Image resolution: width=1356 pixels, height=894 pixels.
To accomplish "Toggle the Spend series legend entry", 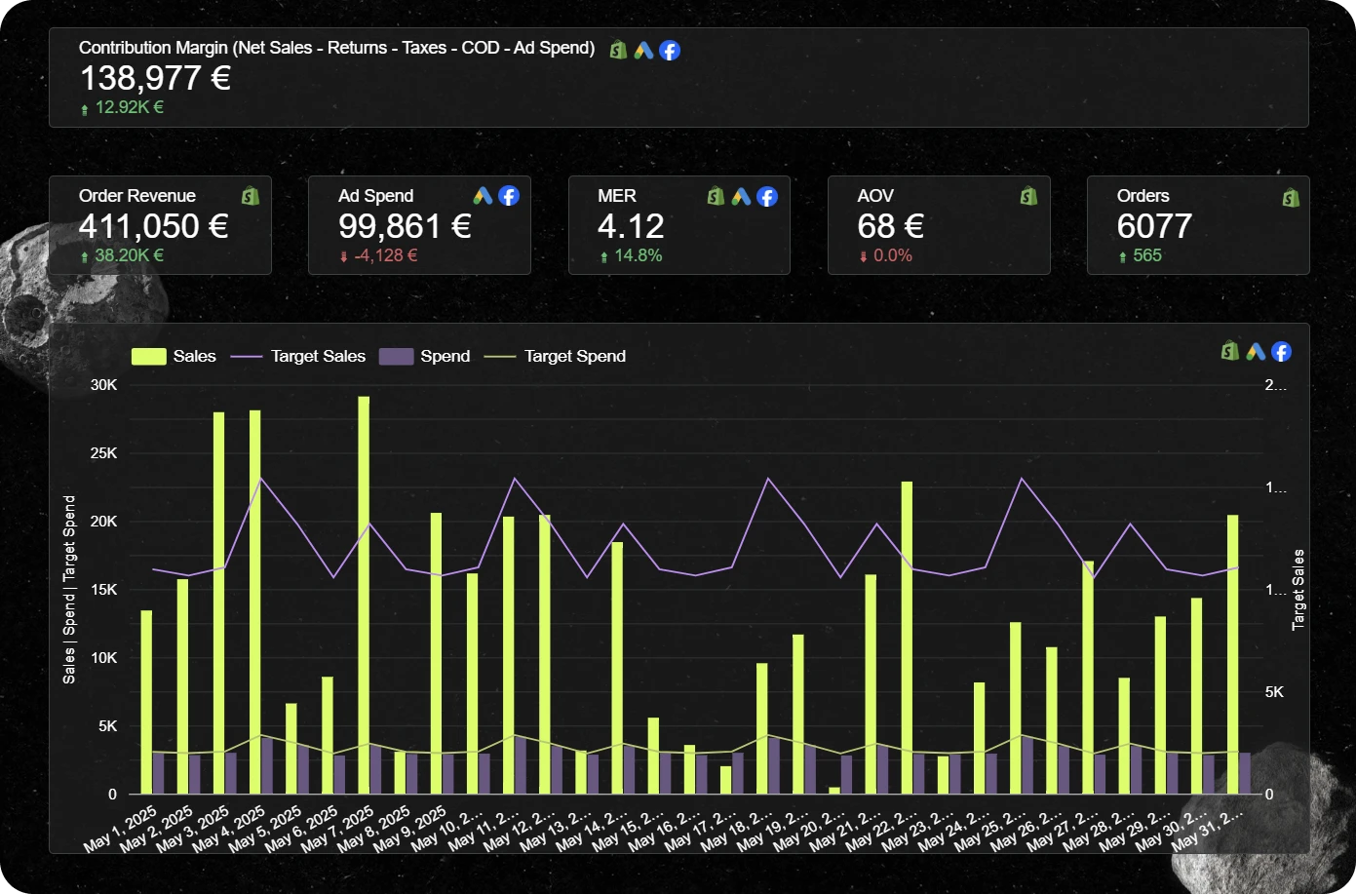I will click(424, 356).
